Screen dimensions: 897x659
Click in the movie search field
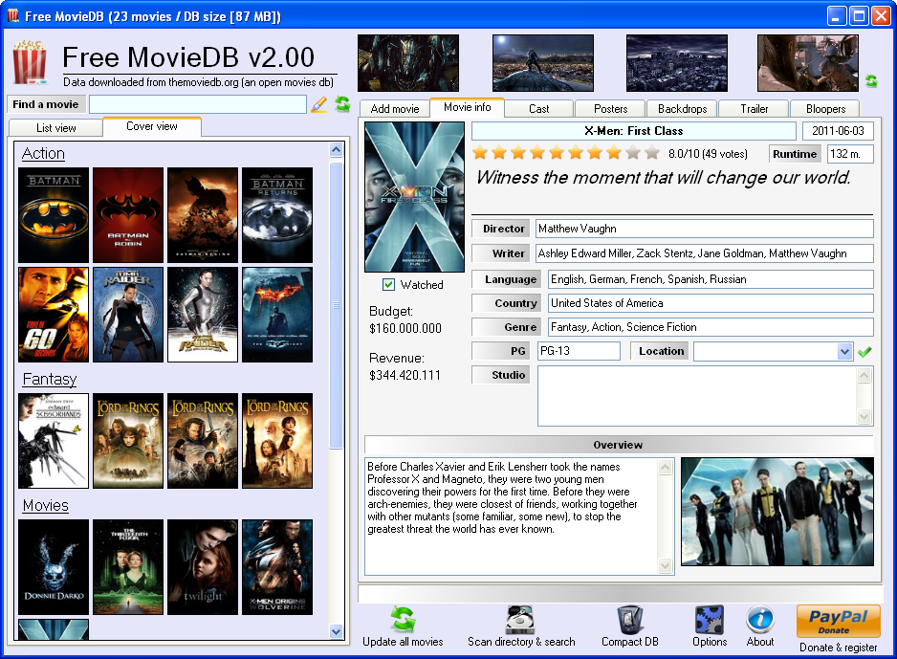coord(198,104)
